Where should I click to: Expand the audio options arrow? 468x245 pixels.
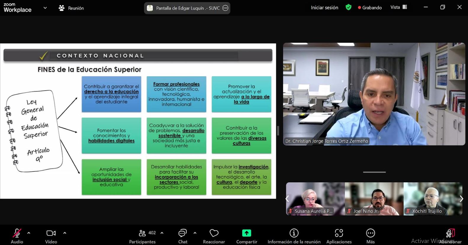tap(29, 233)
